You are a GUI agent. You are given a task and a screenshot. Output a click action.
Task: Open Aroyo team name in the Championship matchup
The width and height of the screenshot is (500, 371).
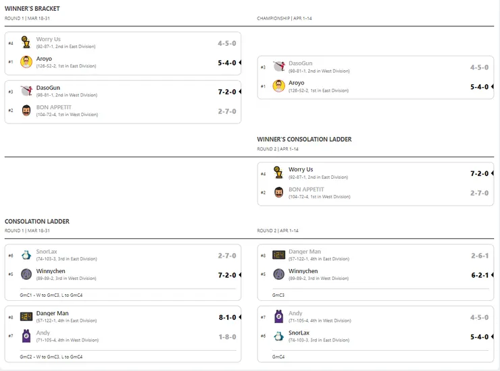[x=297, y=83]
